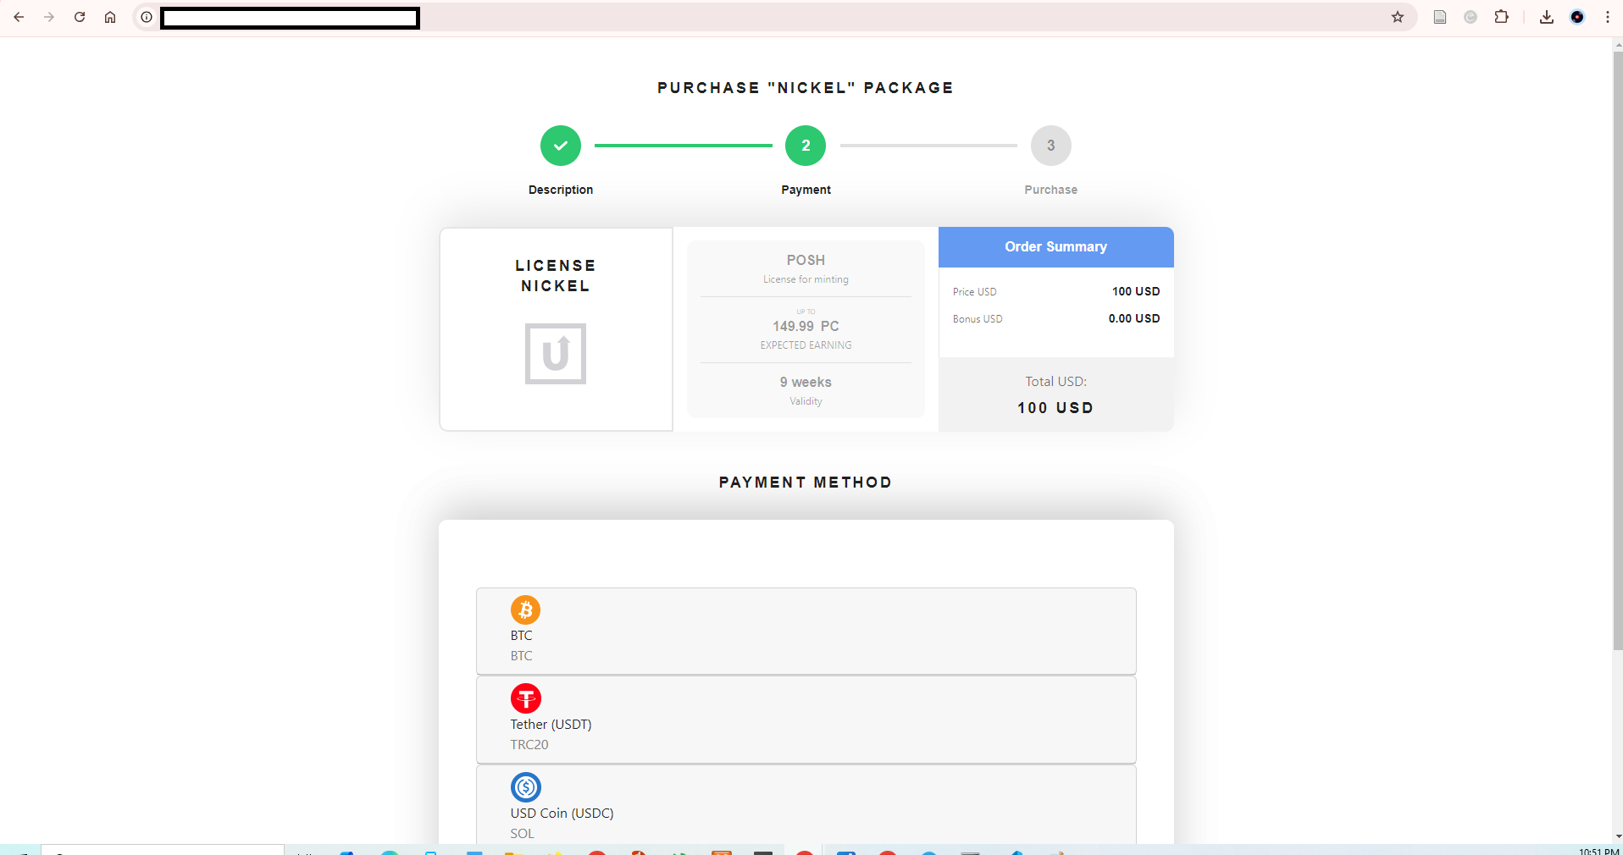Image resolution: width=1623 pixels, height=855 pixels.
Task: Open the extensions puzzle piece icon
Action: 1503,17
